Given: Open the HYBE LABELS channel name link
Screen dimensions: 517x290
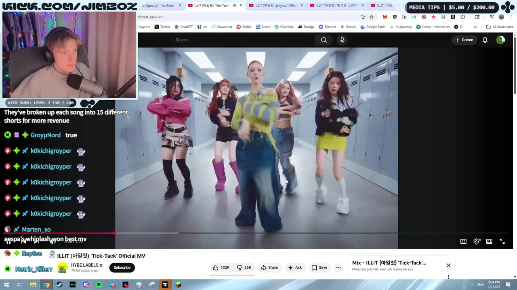Looking at the screenshot, I should tap(85, 265).
